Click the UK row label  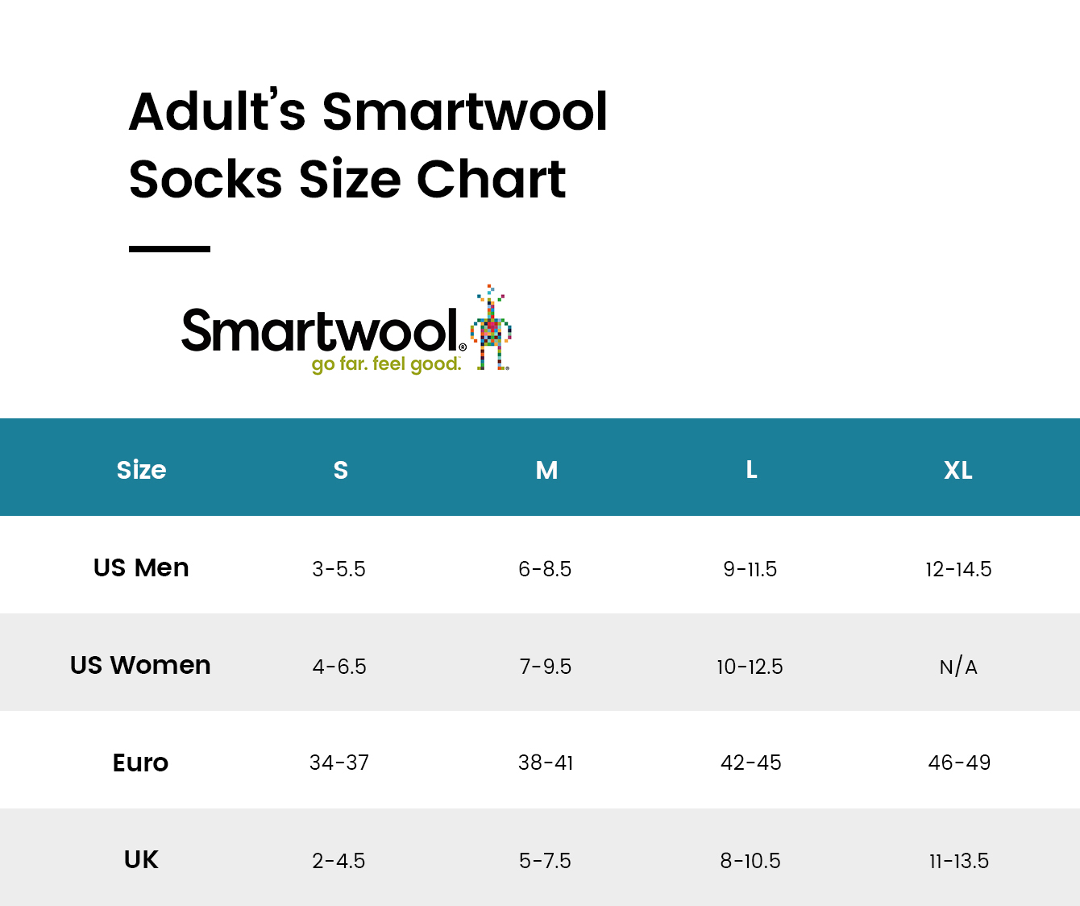tap(141, 859)
